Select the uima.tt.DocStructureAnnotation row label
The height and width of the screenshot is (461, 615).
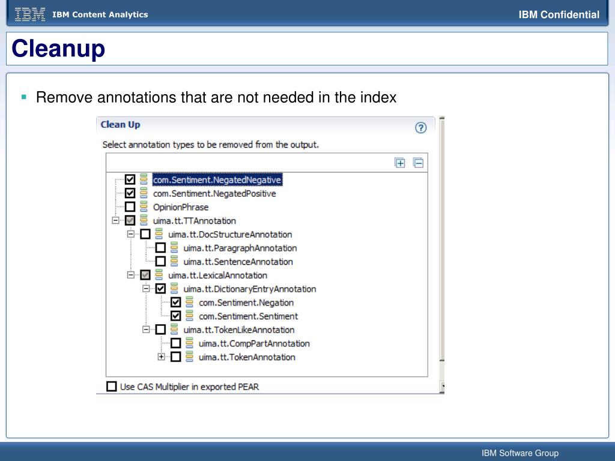230,235
